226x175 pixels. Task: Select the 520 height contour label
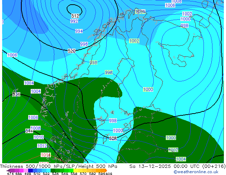point(72,51)
